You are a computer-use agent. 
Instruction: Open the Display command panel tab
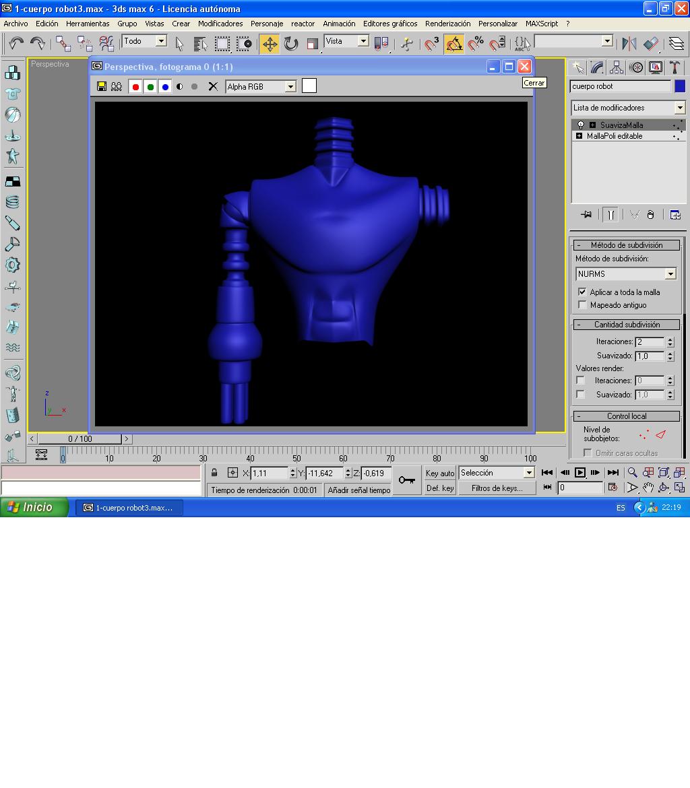click(x=656, y=67)
